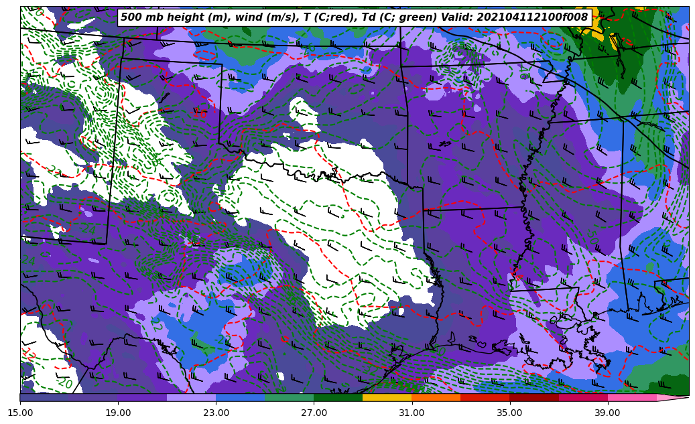Image resolution: width=695 pixels, height=424 pixels.
Task: Click the 39.00 colorbar tick label
Action: (x=607, y=413)
